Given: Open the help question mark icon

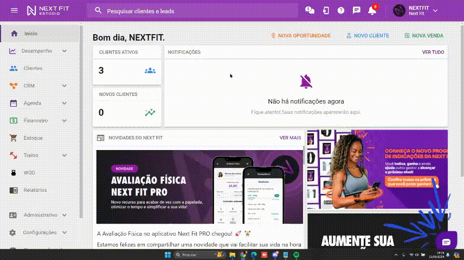Looking at the screenshot, I should pyautogui.click(x=341, y=11).
